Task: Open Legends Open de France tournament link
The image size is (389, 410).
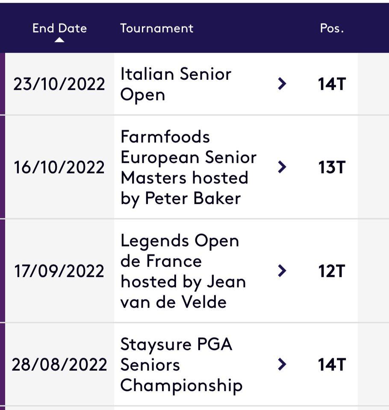Action: click(183, 271)
